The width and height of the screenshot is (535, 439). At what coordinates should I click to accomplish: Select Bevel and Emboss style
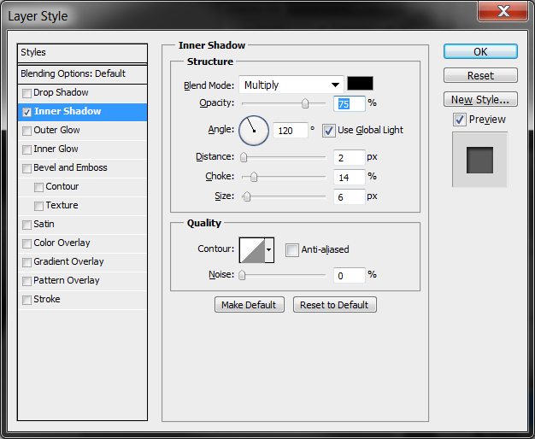click(70, 167)
